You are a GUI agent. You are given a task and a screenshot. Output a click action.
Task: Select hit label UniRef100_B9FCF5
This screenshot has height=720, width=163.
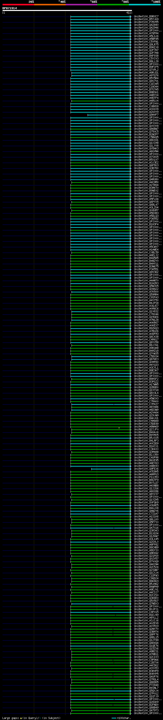[x=146, y=67]
